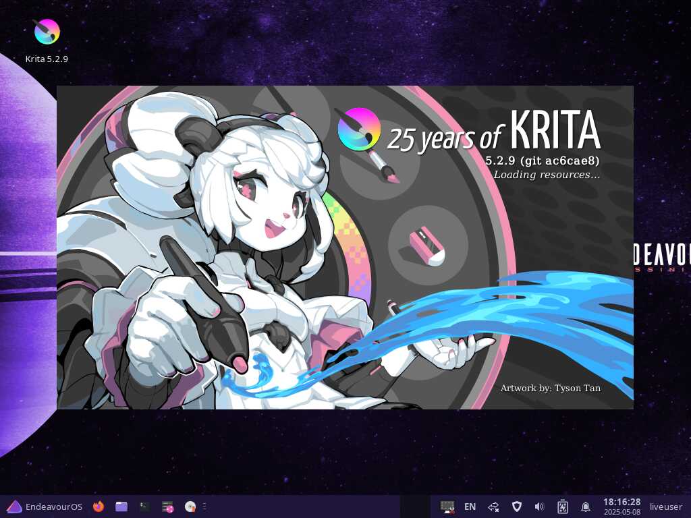The width and height of the screenshot is (691, 518).
Task: Open the network connections tray icon
Action: point(493,507)
